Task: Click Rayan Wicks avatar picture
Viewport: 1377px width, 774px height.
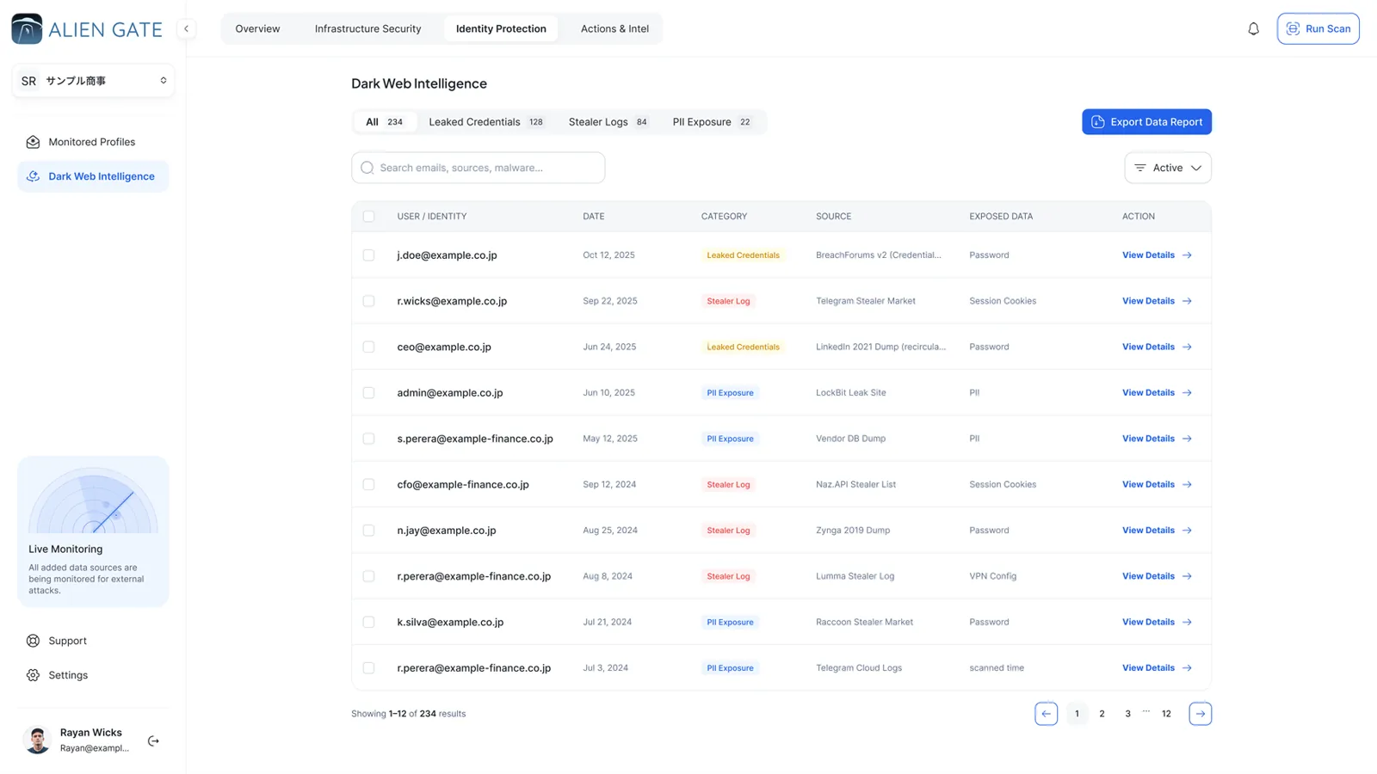Action: tap(37, 740)
